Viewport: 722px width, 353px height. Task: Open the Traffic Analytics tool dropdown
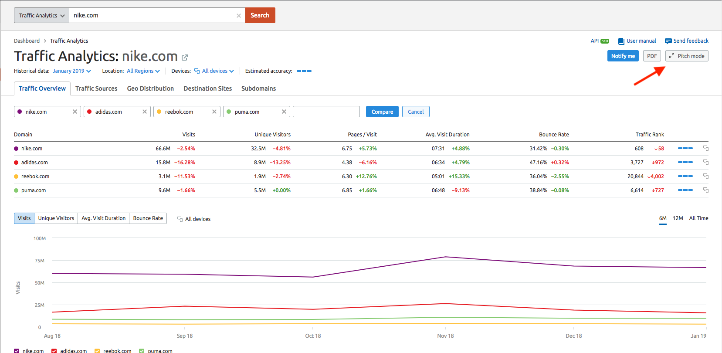point(41,16)
